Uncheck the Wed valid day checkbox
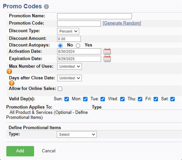Screen dimensions: 182x160 coord(122,99)
